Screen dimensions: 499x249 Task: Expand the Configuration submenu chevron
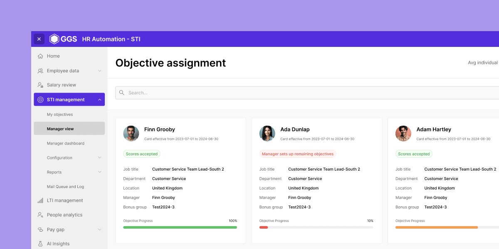click(x=100, y=158)
